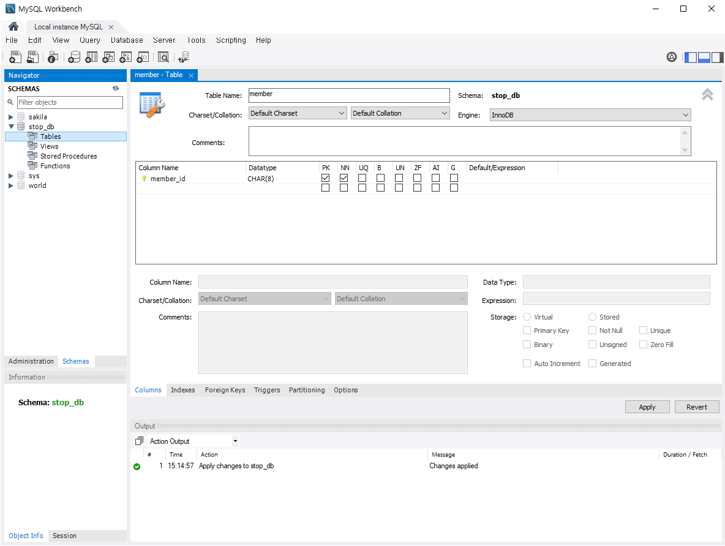Expand the world schema
725x546 pixels.
tap(10, 185)
